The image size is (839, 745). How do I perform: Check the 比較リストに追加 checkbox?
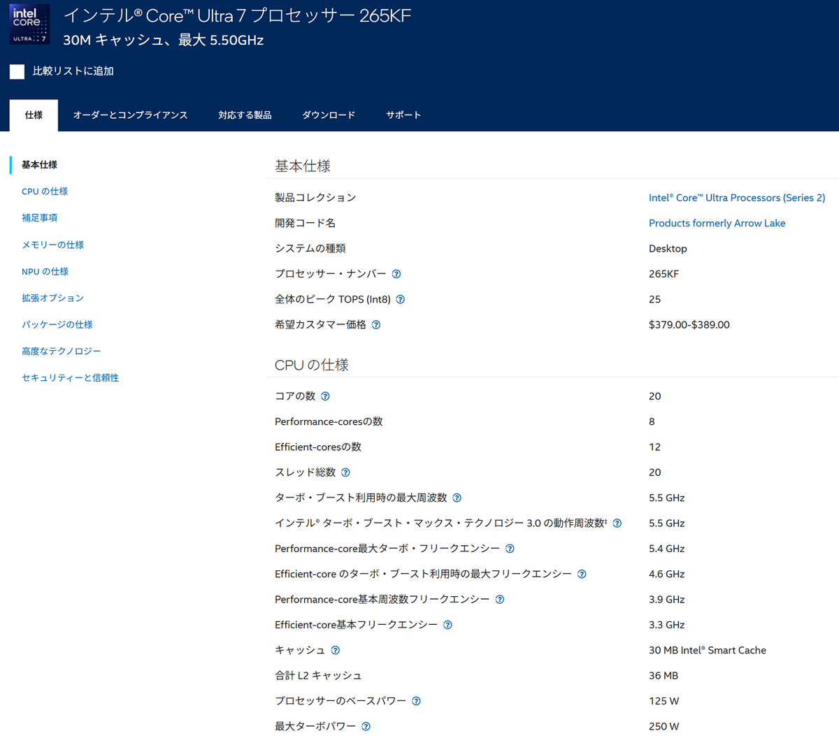coord(17,71)
